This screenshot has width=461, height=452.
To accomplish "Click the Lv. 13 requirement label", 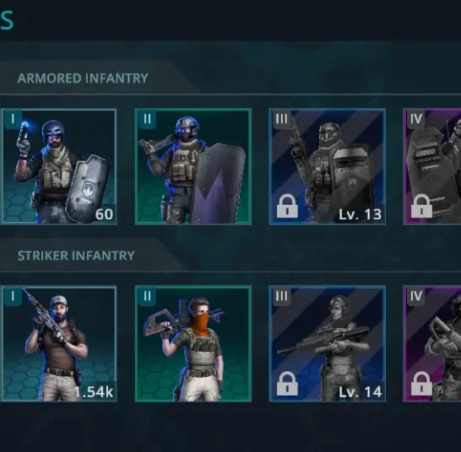I will click(x=360, y=214).
